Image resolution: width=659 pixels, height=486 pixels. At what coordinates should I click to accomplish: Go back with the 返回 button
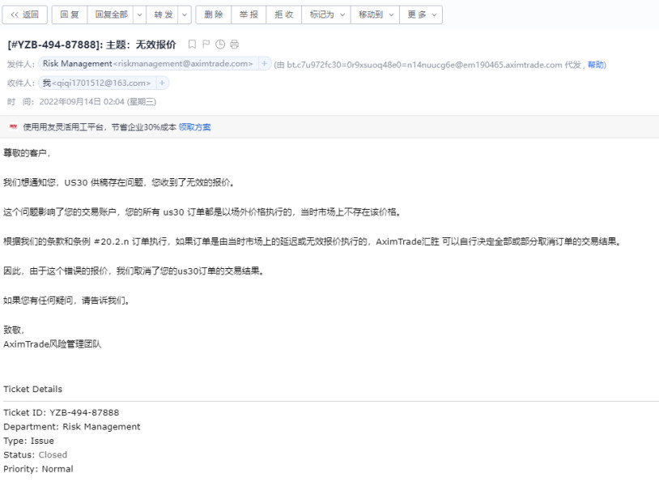(x=25, y=15)
